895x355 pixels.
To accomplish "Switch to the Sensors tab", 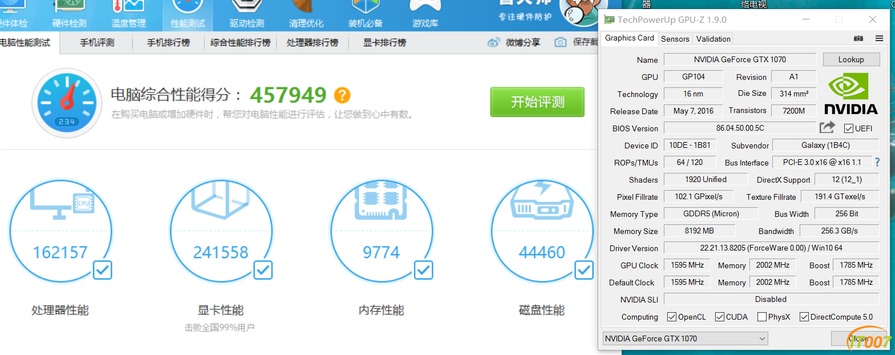I will [x=675, y=39].
